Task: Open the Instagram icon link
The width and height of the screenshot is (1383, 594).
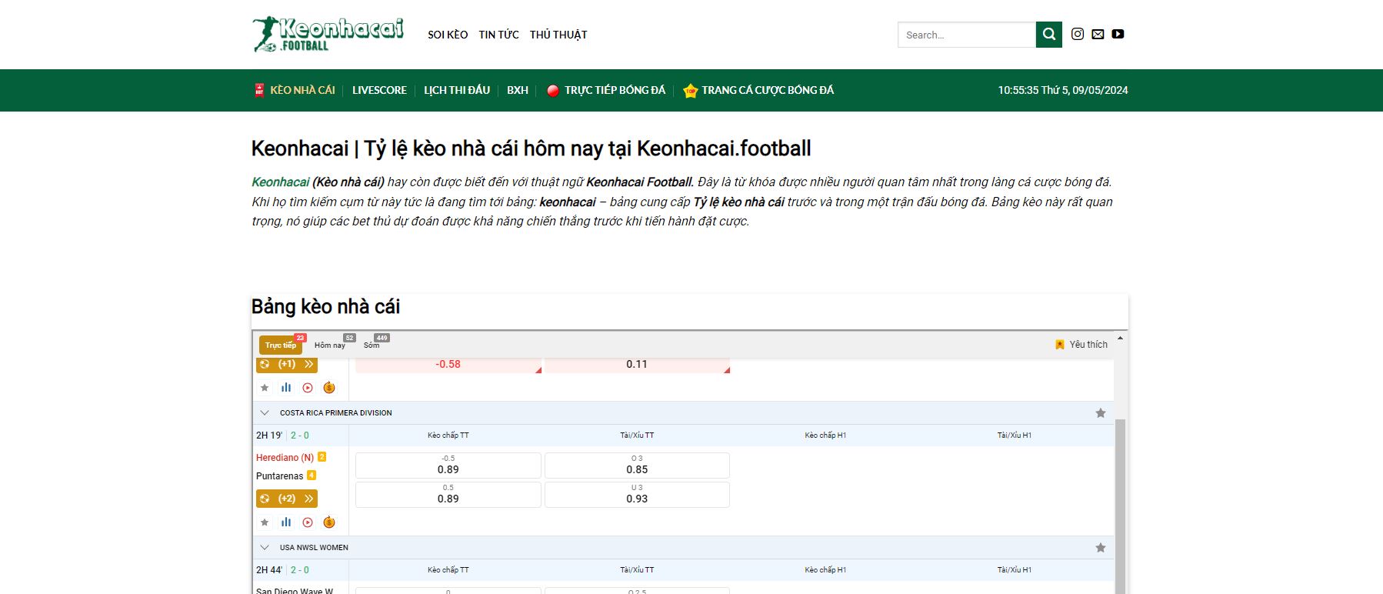Action: [1077, 34]
